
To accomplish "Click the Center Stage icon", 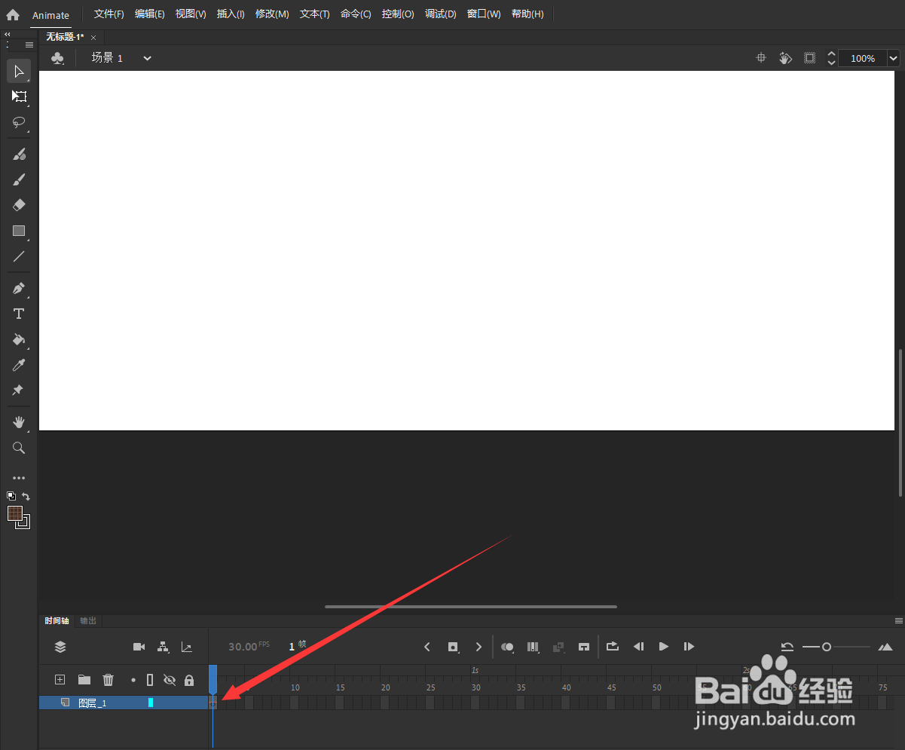I will [x=761, y=58].
